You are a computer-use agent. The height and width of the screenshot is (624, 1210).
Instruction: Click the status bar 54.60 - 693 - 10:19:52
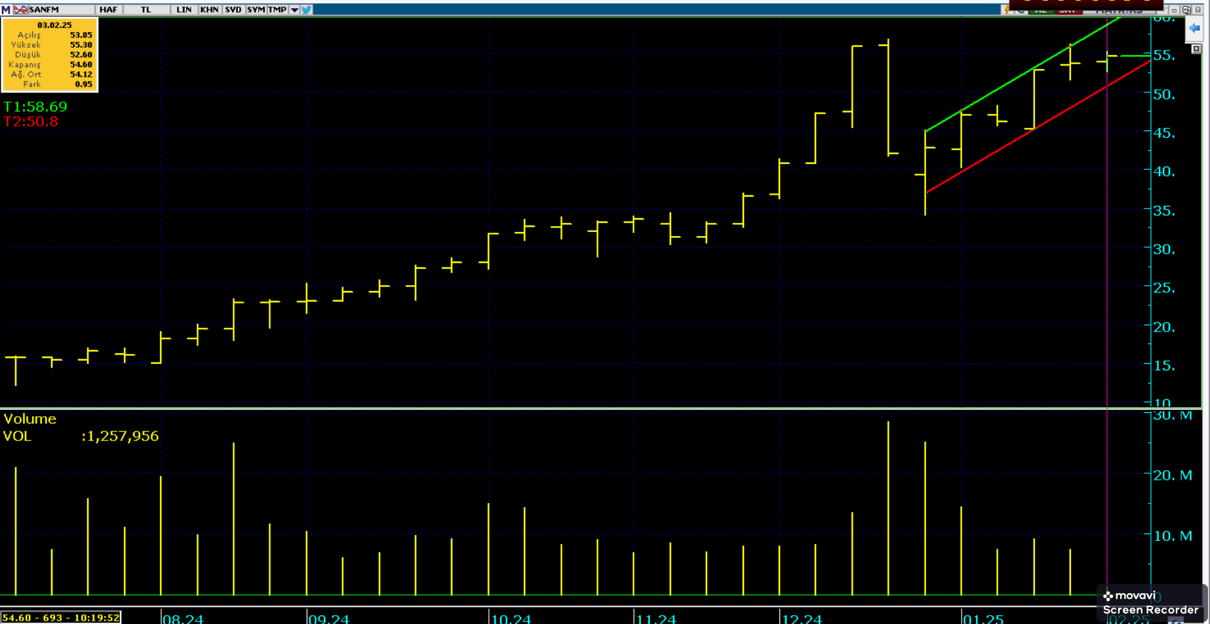click(x=61, y=617)
